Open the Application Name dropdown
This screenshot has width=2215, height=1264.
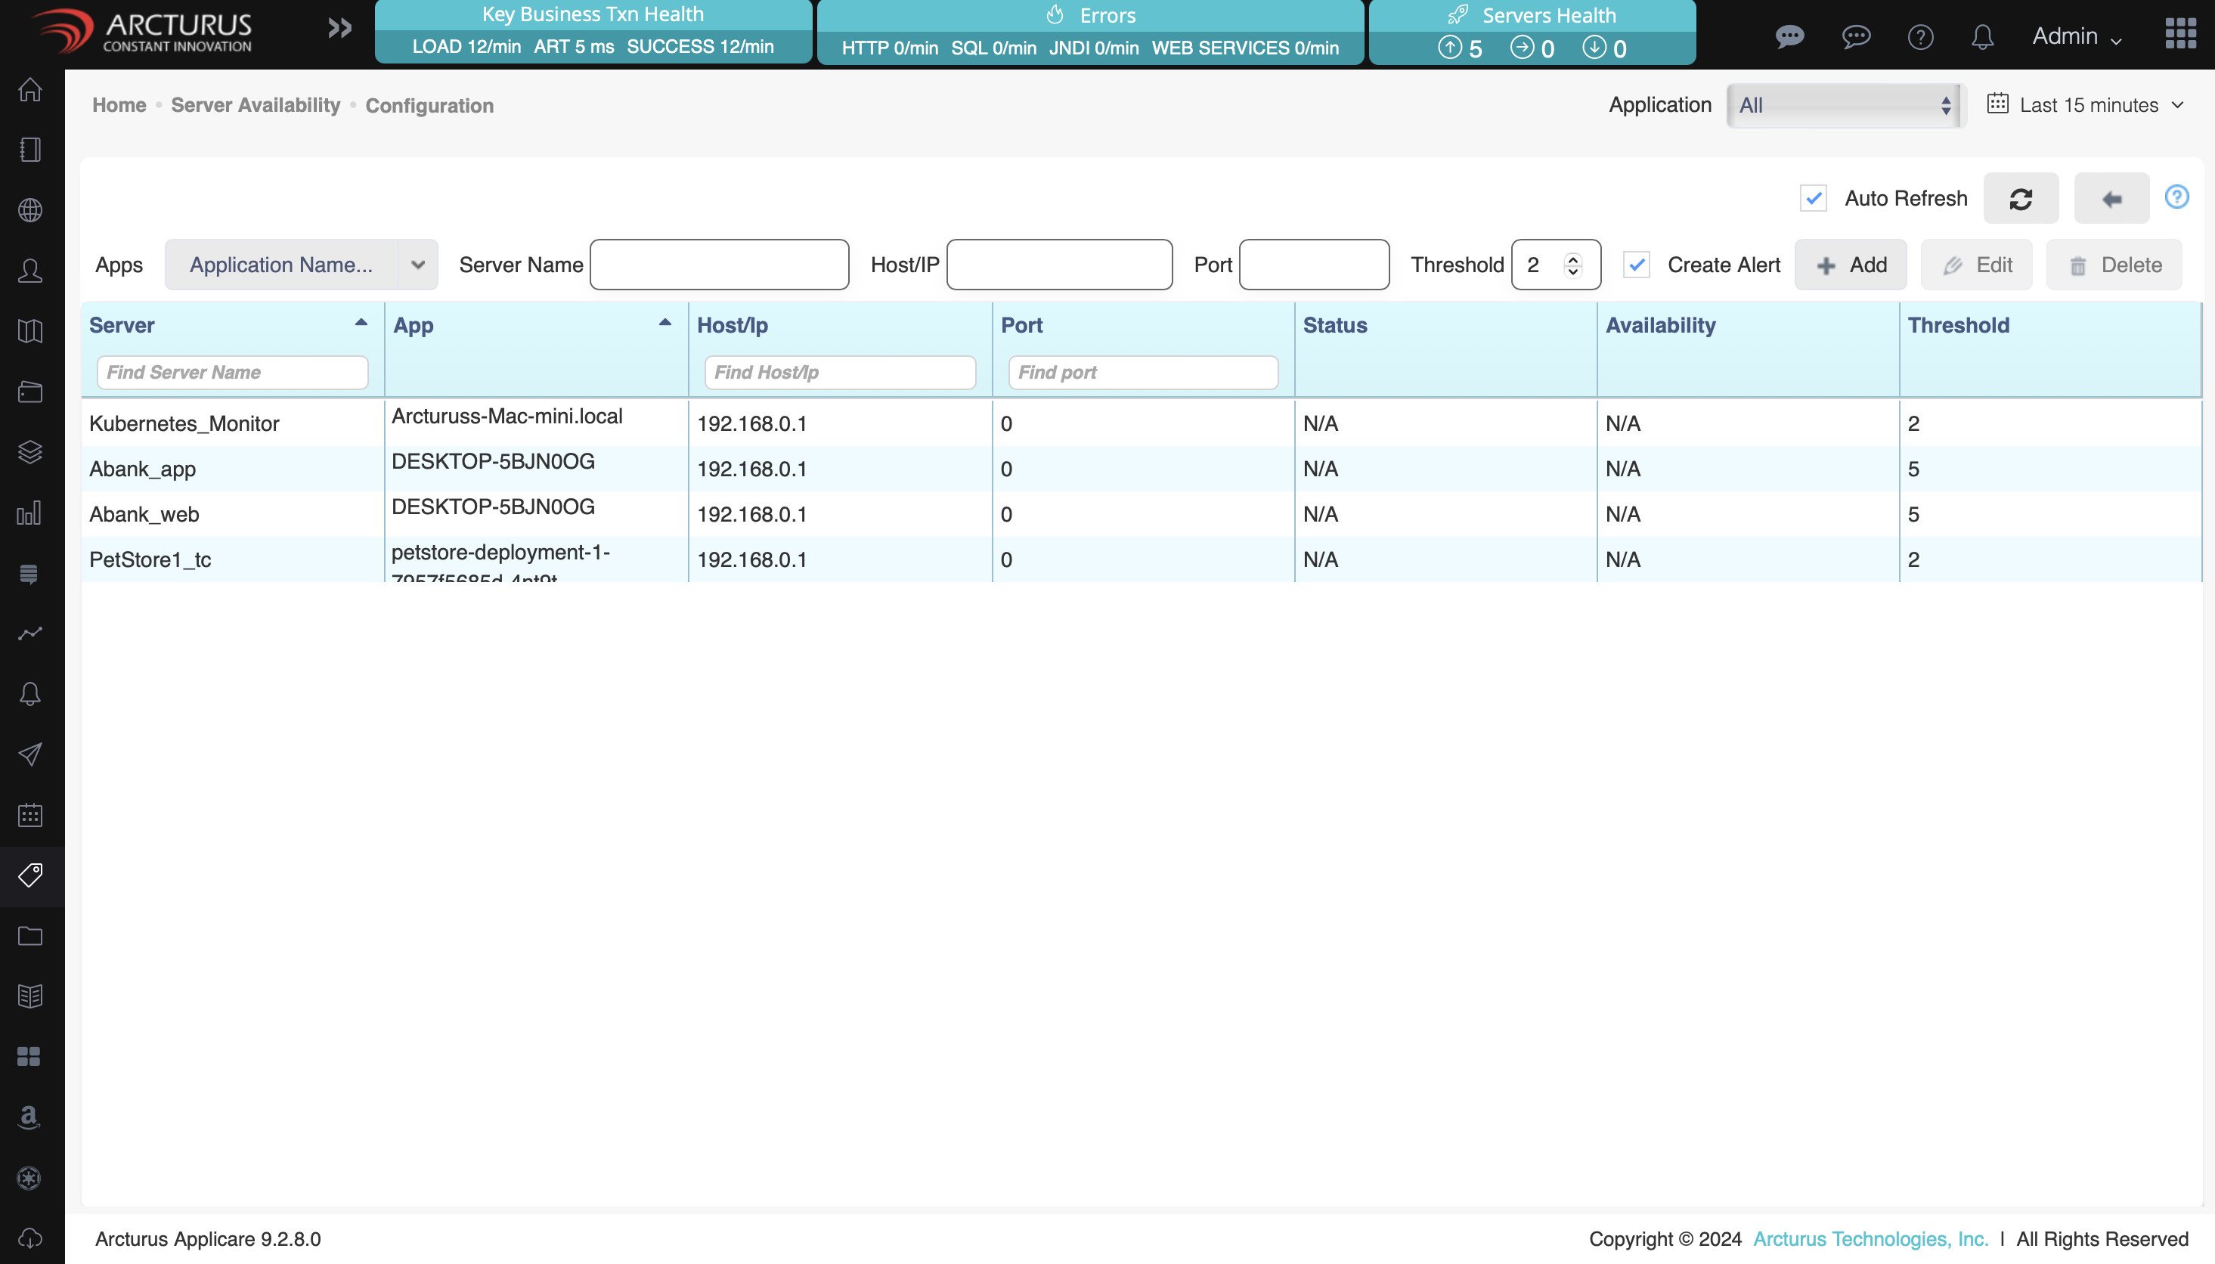[x=301, y=265]
